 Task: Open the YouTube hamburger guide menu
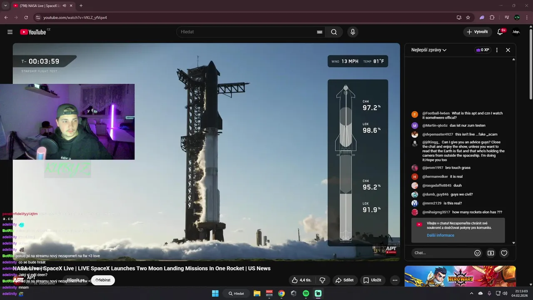[x=10, y=32]
